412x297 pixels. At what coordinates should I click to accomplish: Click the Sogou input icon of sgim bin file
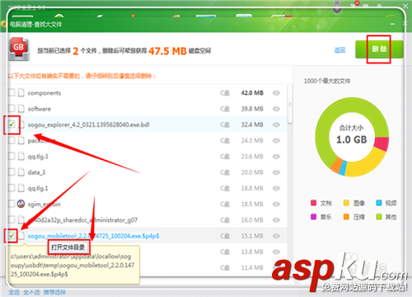21,204
